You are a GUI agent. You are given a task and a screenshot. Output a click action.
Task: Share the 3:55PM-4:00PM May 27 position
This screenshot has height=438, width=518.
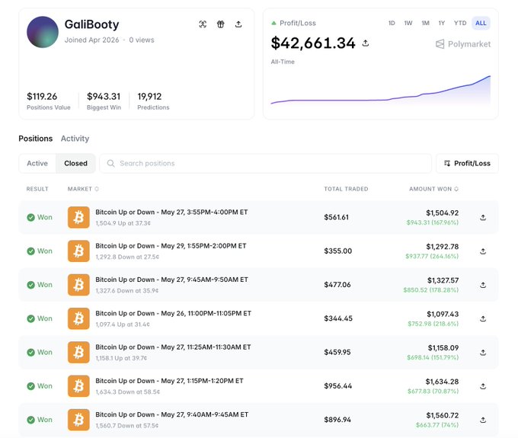(483, 217)
